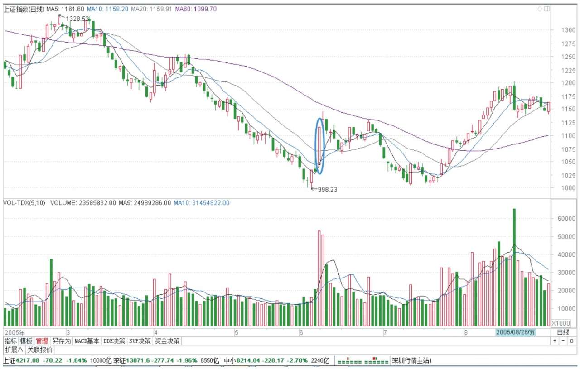The height and width of the screenshot is (369, 580).
Task: Click the 998.23 low price marker
Action: click(x=327, y=190)
